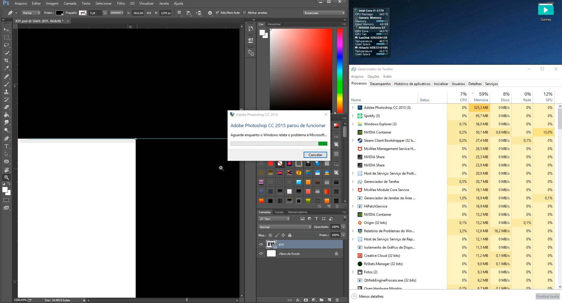
Task: Hide the BTF layer eye icon
Action: coord(261,244)
